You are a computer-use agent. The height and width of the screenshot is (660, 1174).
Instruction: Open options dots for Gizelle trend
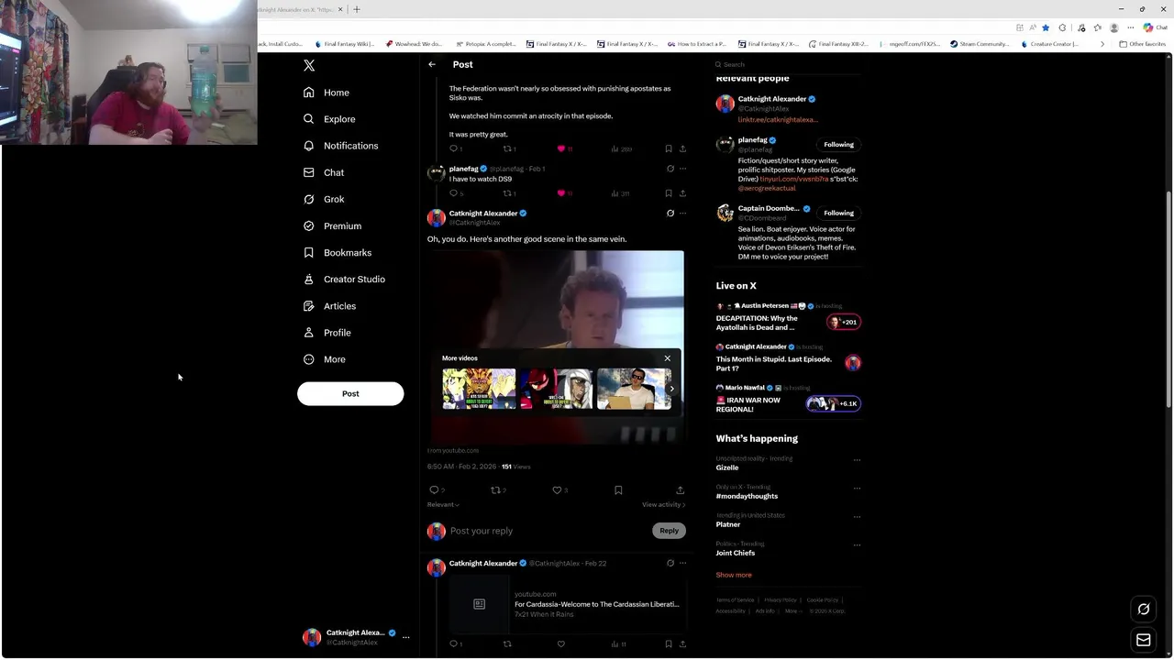pyautogui.click(x=857, y=459)
